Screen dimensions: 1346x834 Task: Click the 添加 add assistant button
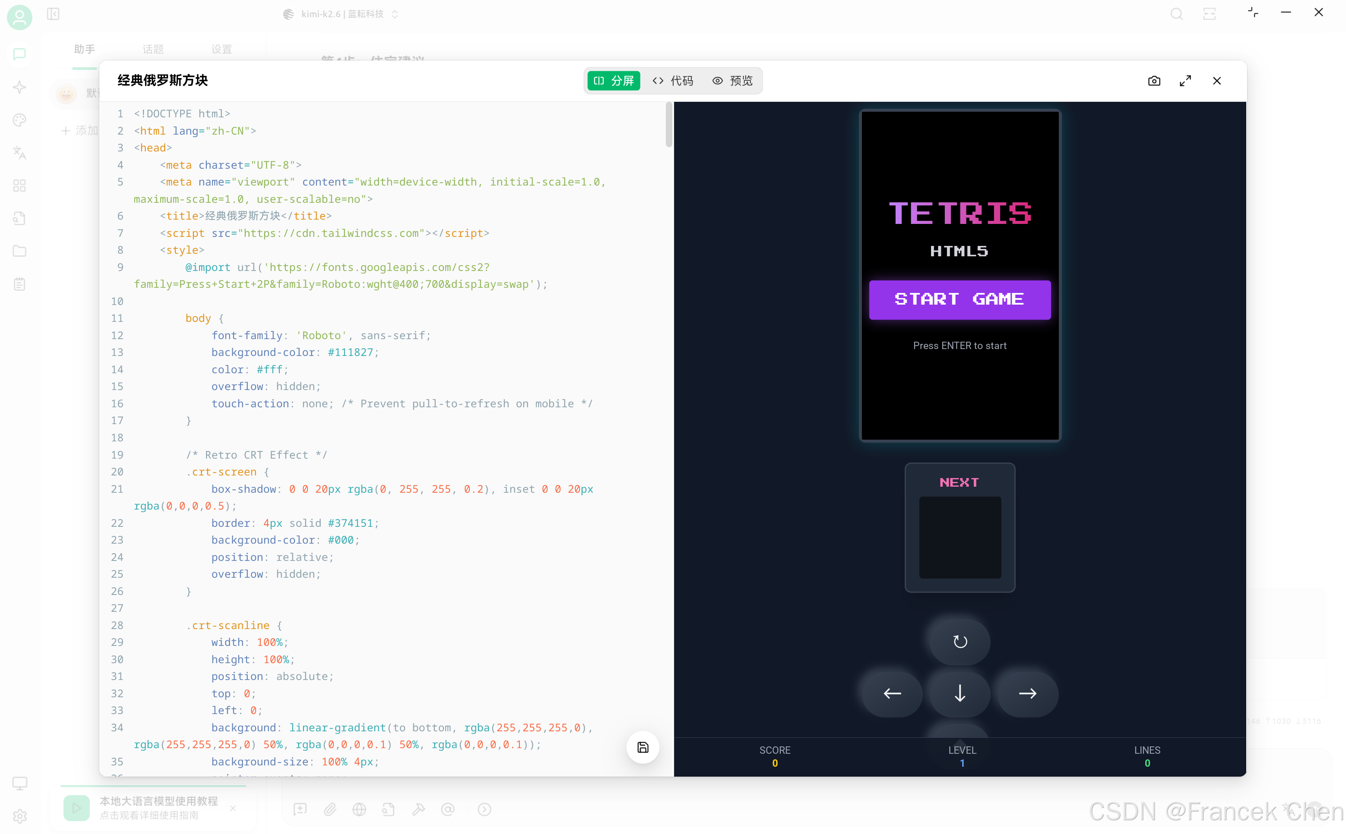tap(80, 131)
